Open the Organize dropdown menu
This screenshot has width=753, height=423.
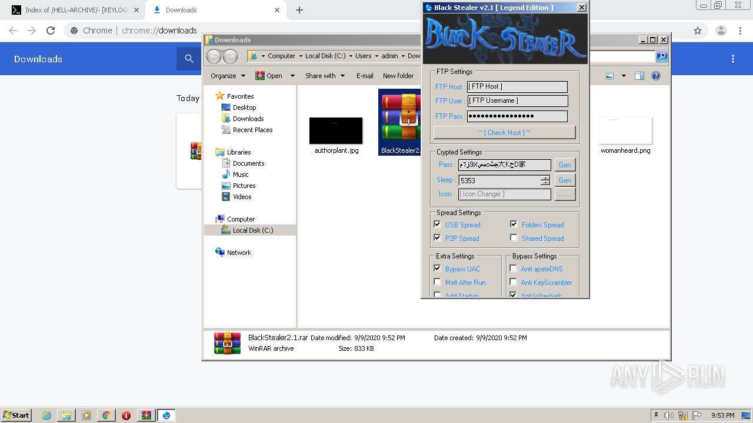[228, 76]
